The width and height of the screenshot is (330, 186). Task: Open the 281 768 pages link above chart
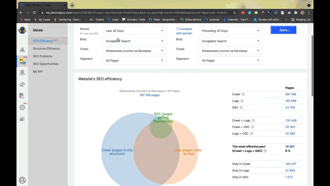point(150,95)
